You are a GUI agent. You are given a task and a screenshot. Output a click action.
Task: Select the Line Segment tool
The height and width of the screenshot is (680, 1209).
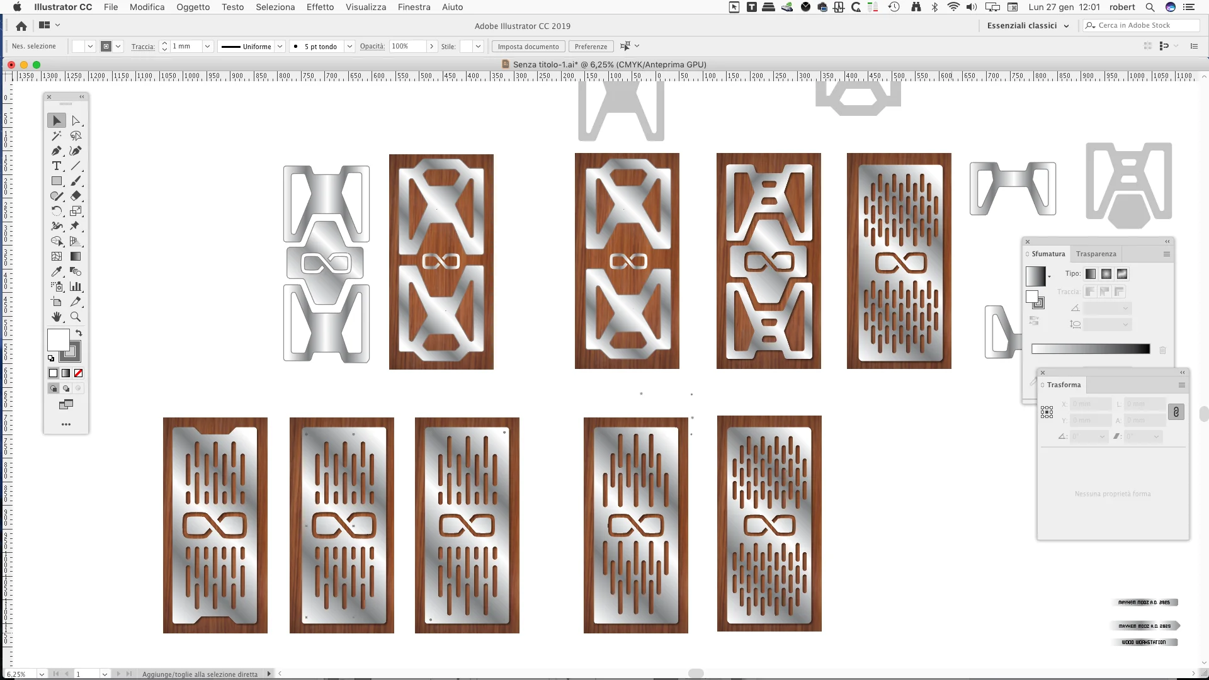[x=76, y=166]
